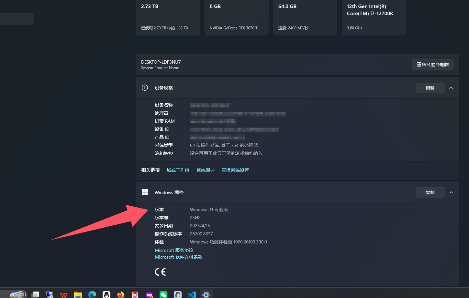Click the 2.73 TB storage card
Screen dimensions: 469x298
pos(168,17)
